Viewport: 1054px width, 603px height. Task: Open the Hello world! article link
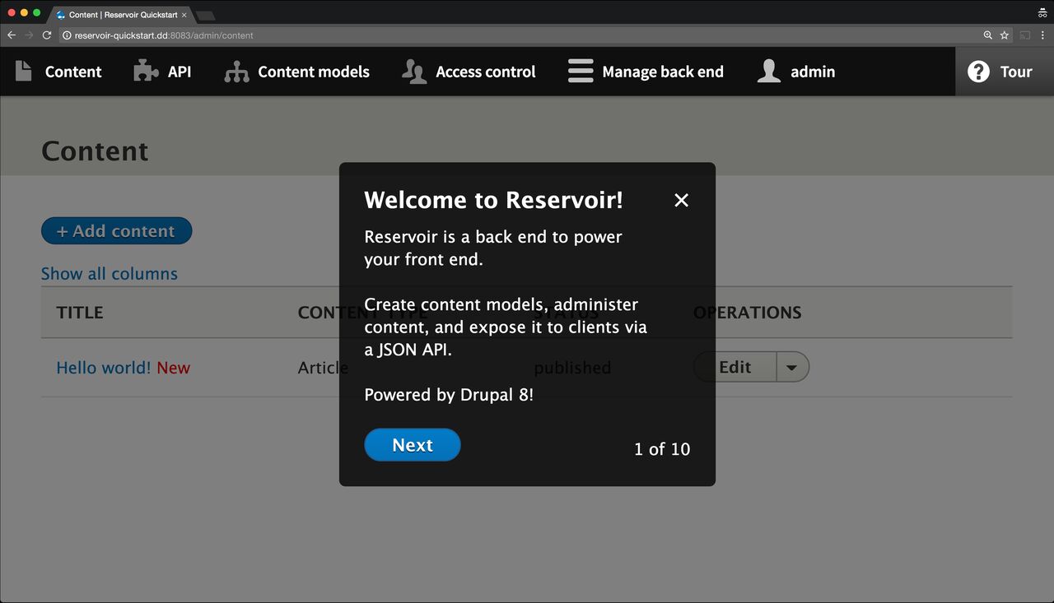[x=102, y=367]
